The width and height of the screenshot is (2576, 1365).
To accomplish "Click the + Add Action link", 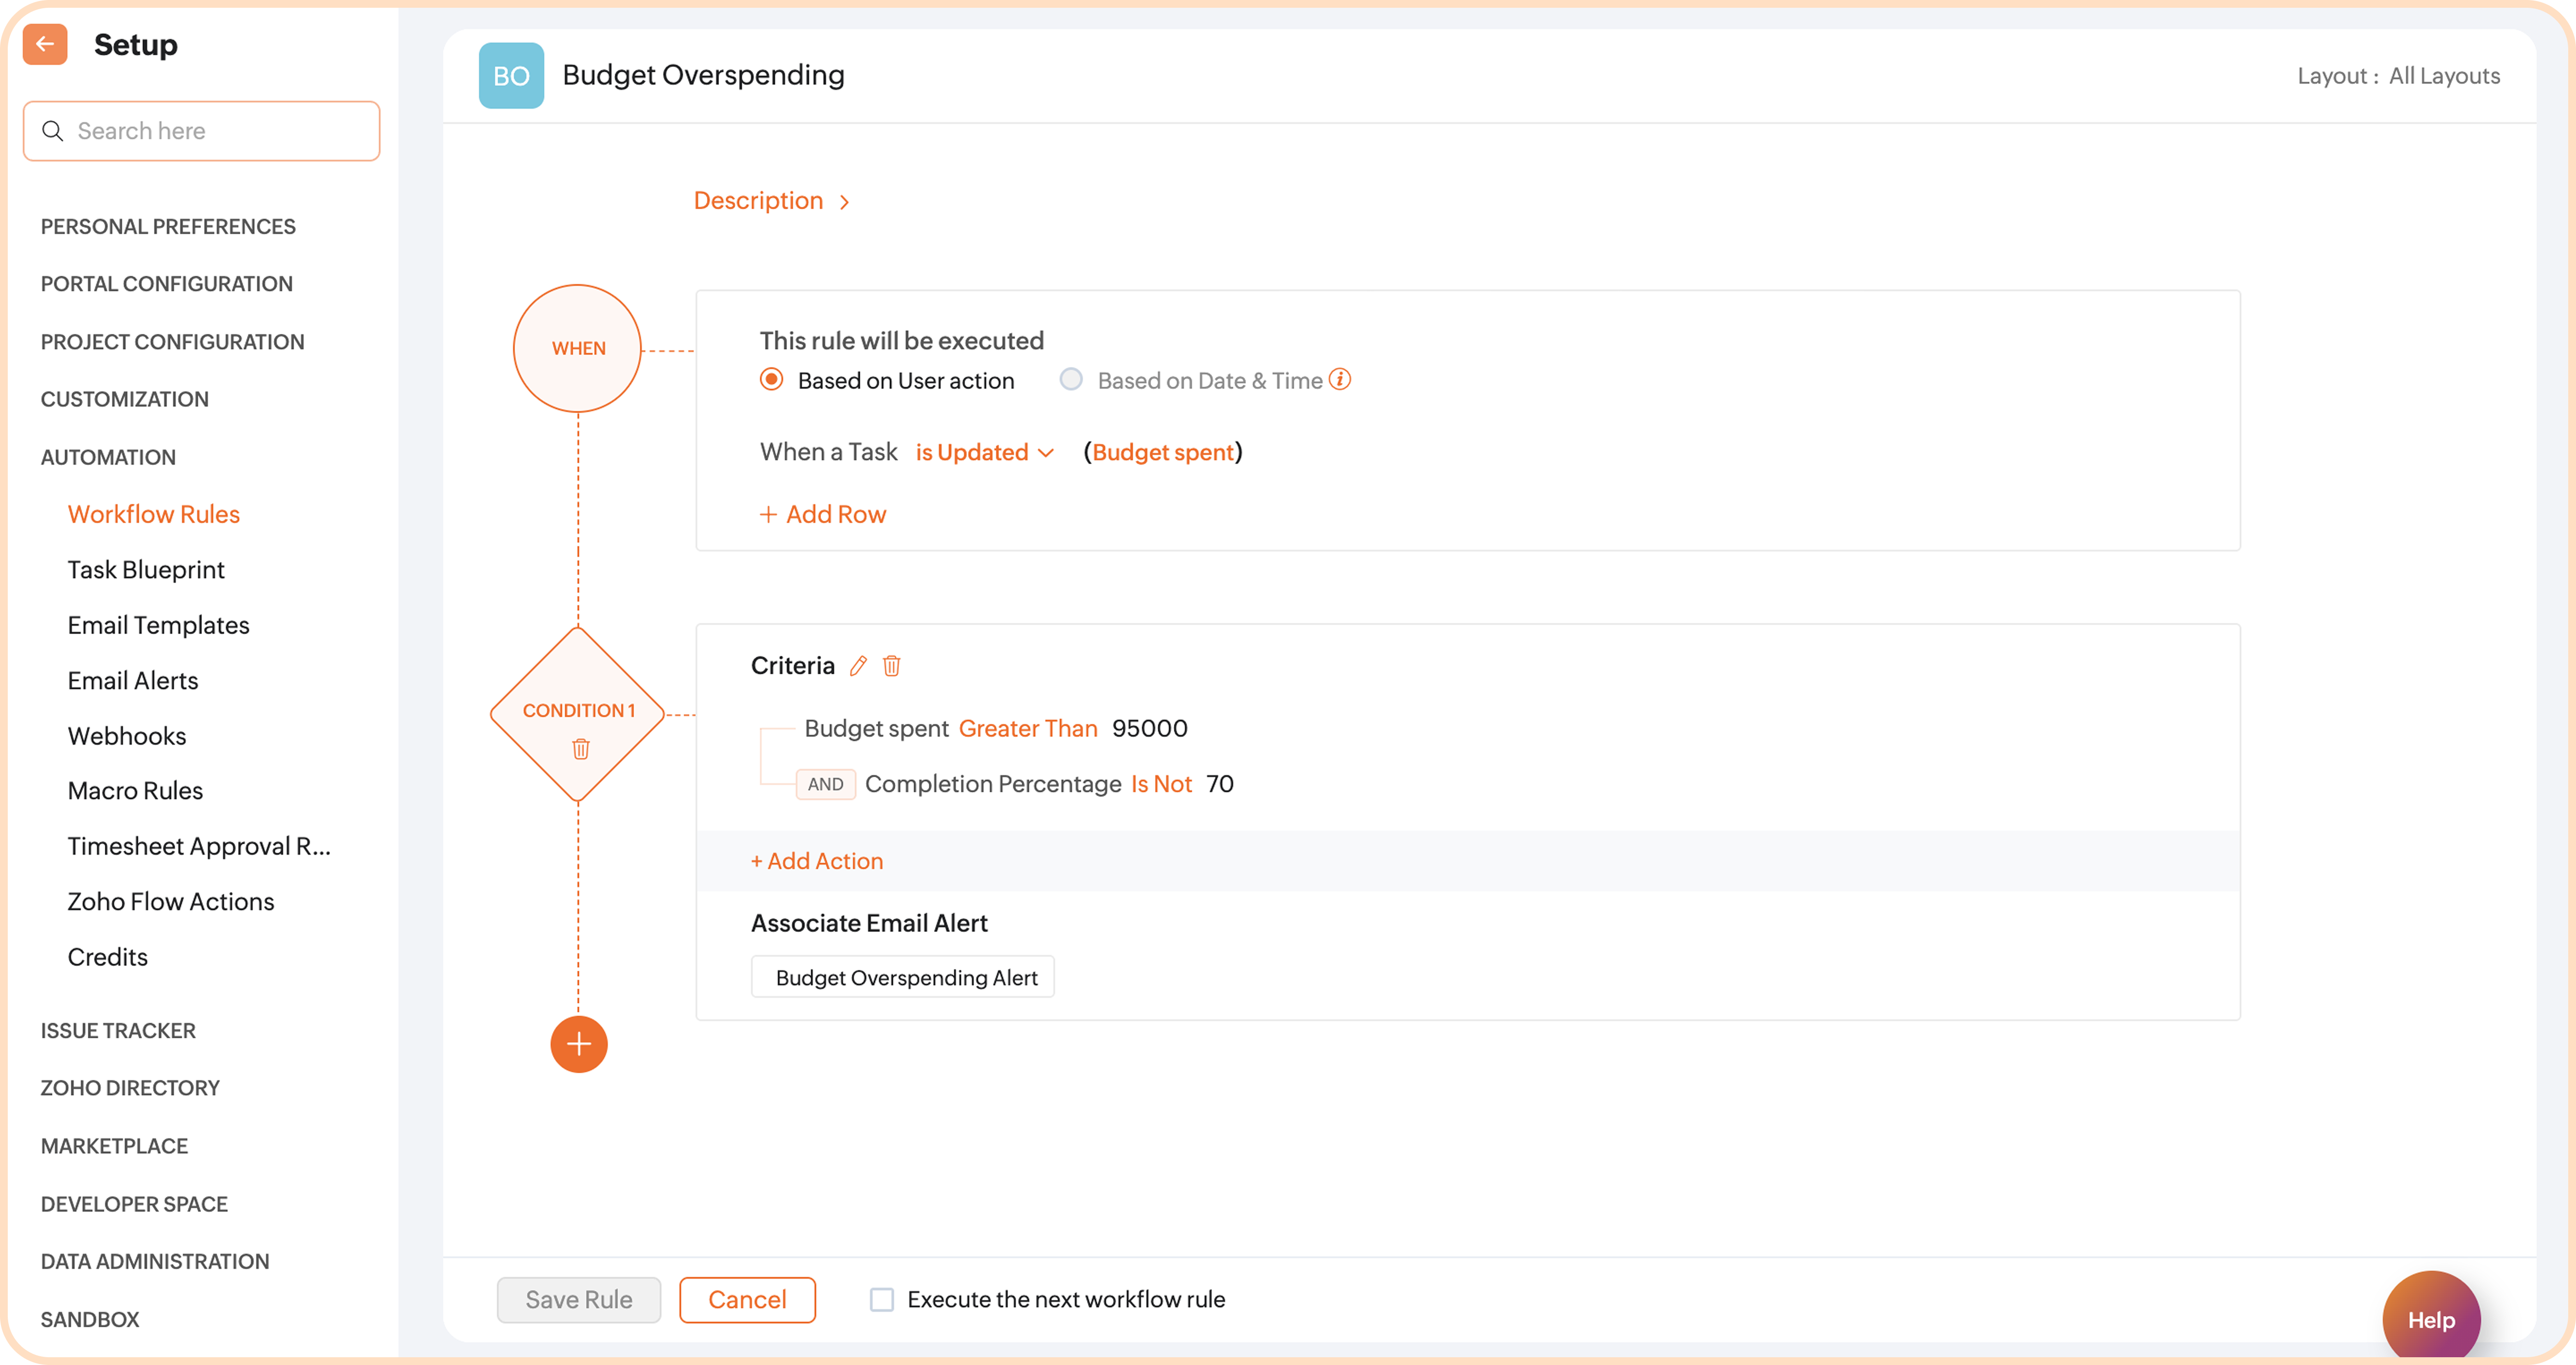I will (817, 861).
